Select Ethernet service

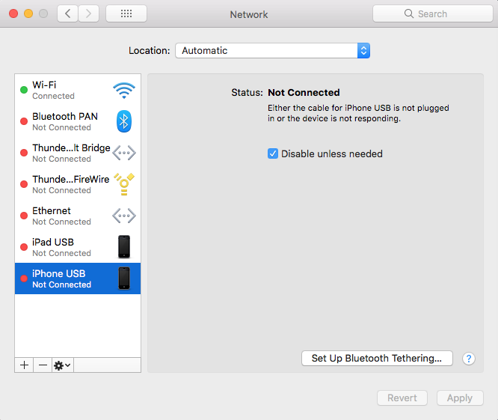point(78,216)
